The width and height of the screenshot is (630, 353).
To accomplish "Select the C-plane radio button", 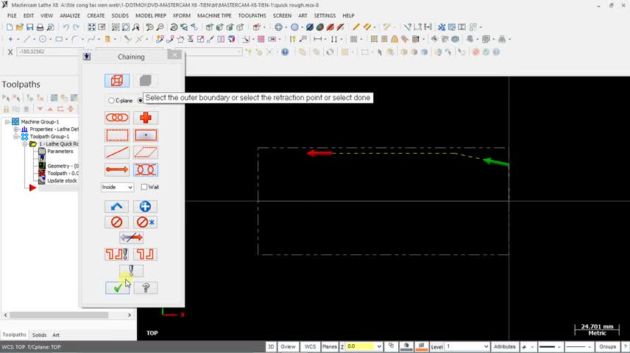I will (111, 100).
